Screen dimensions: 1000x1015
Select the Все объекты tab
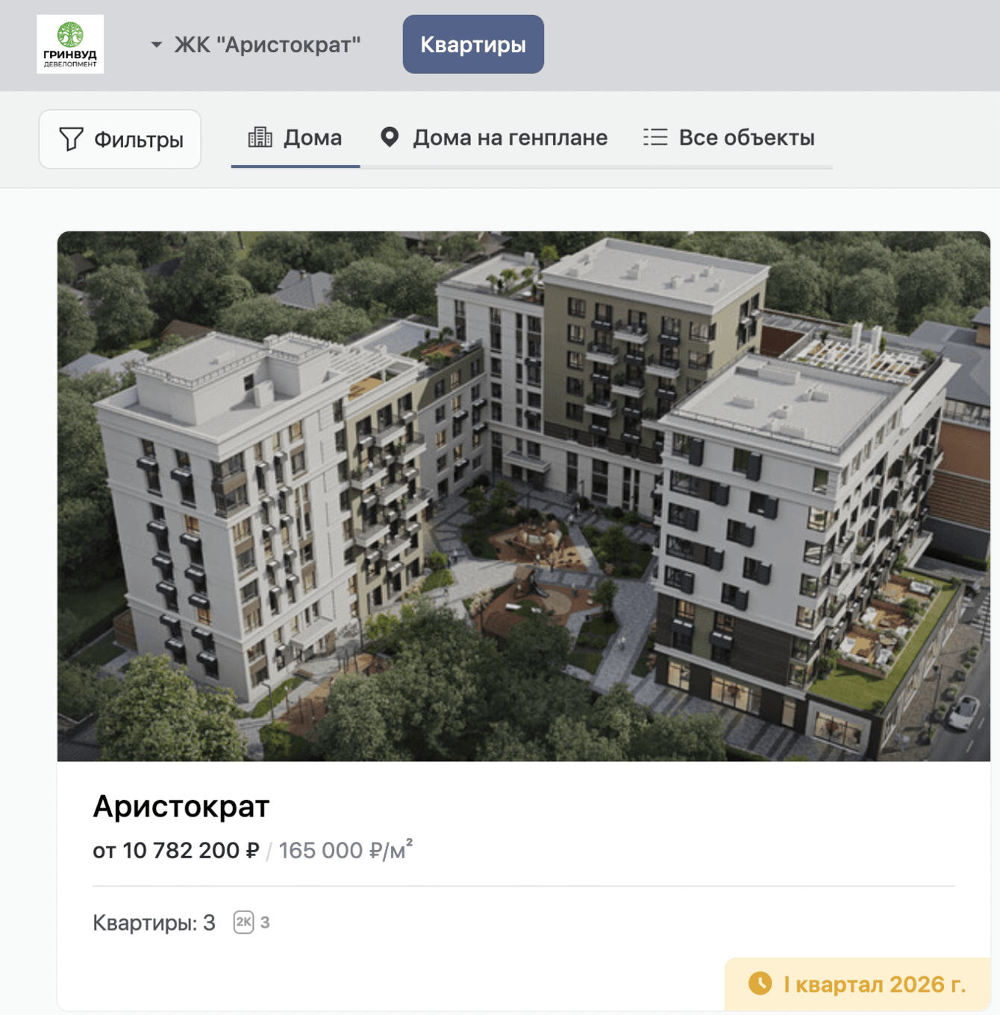click(729, 138)
